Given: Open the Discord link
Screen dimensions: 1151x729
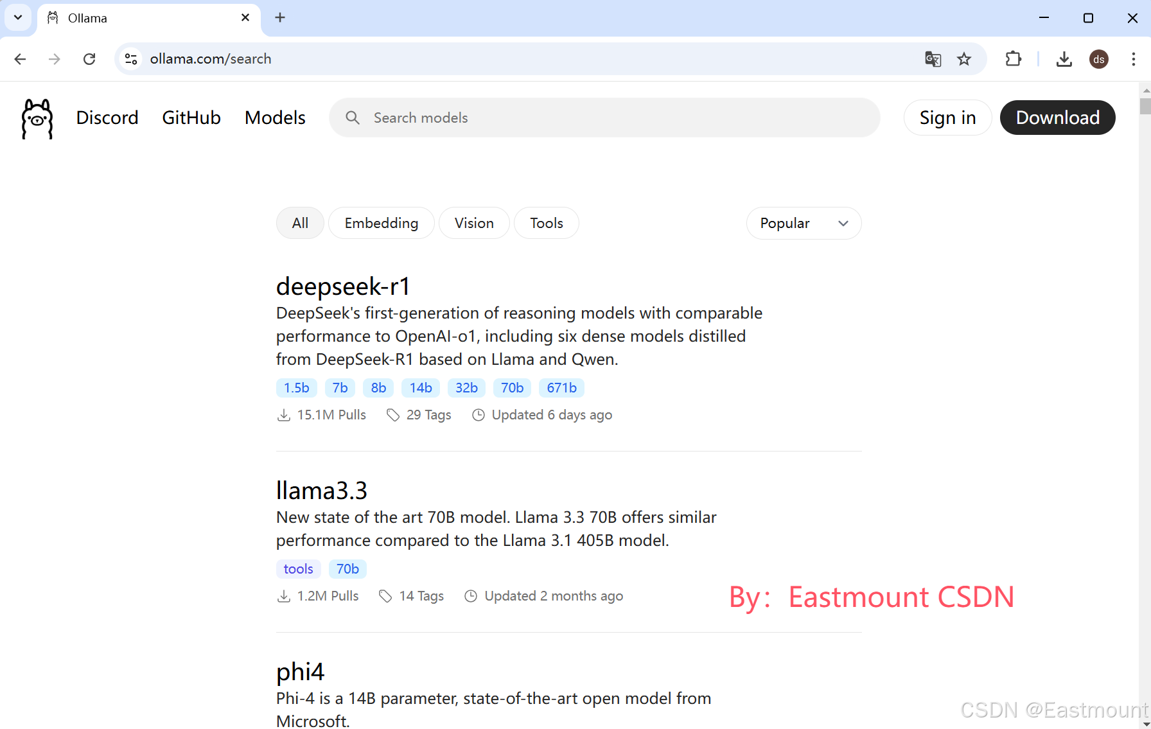Looking at the screenshot, I should click(107, 118).
